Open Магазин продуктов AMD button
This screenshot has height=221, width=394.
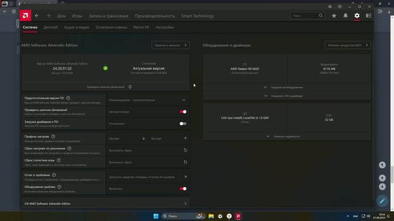[348, 45]
